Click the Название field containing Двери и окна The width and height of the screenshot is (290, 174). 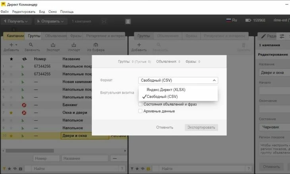point(275,73)
